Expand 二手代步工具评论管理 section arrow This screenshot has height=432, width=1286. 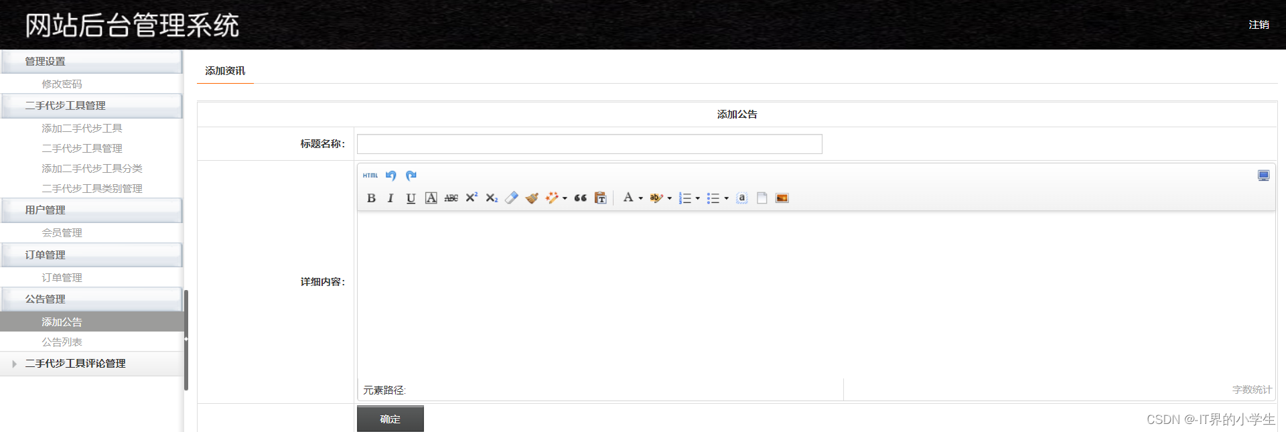[x=14, y=364]
